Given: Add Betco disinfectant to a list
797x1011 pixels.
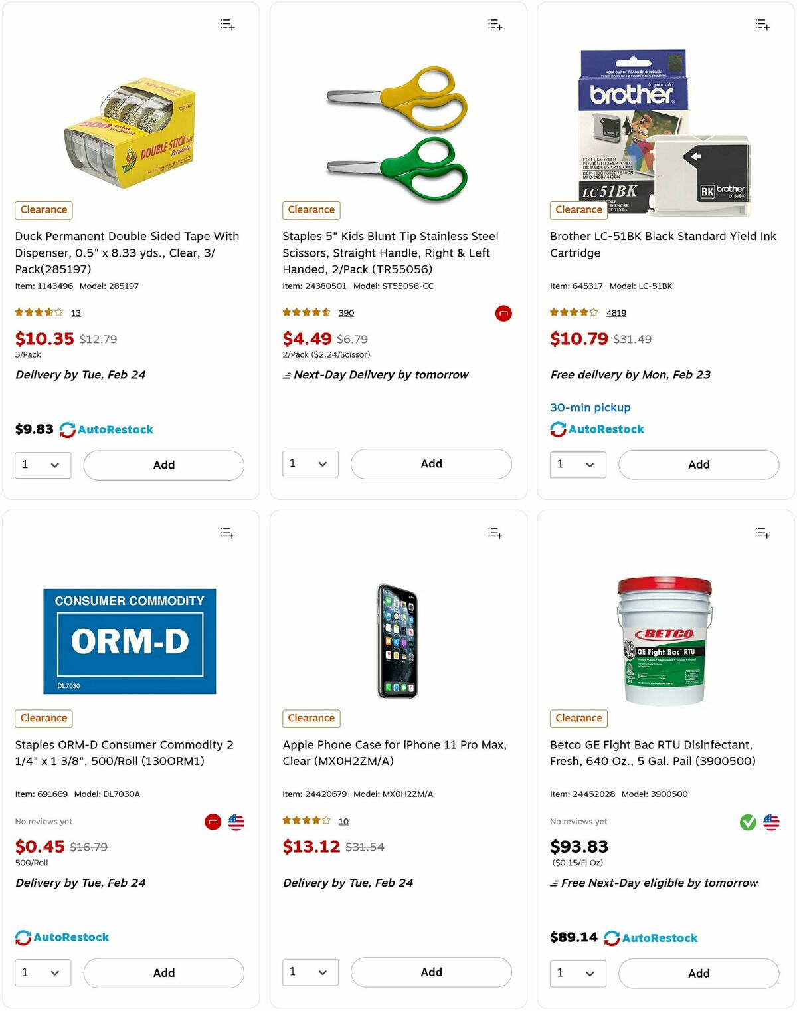Looking at the screenshot, I should coord(762,533).
